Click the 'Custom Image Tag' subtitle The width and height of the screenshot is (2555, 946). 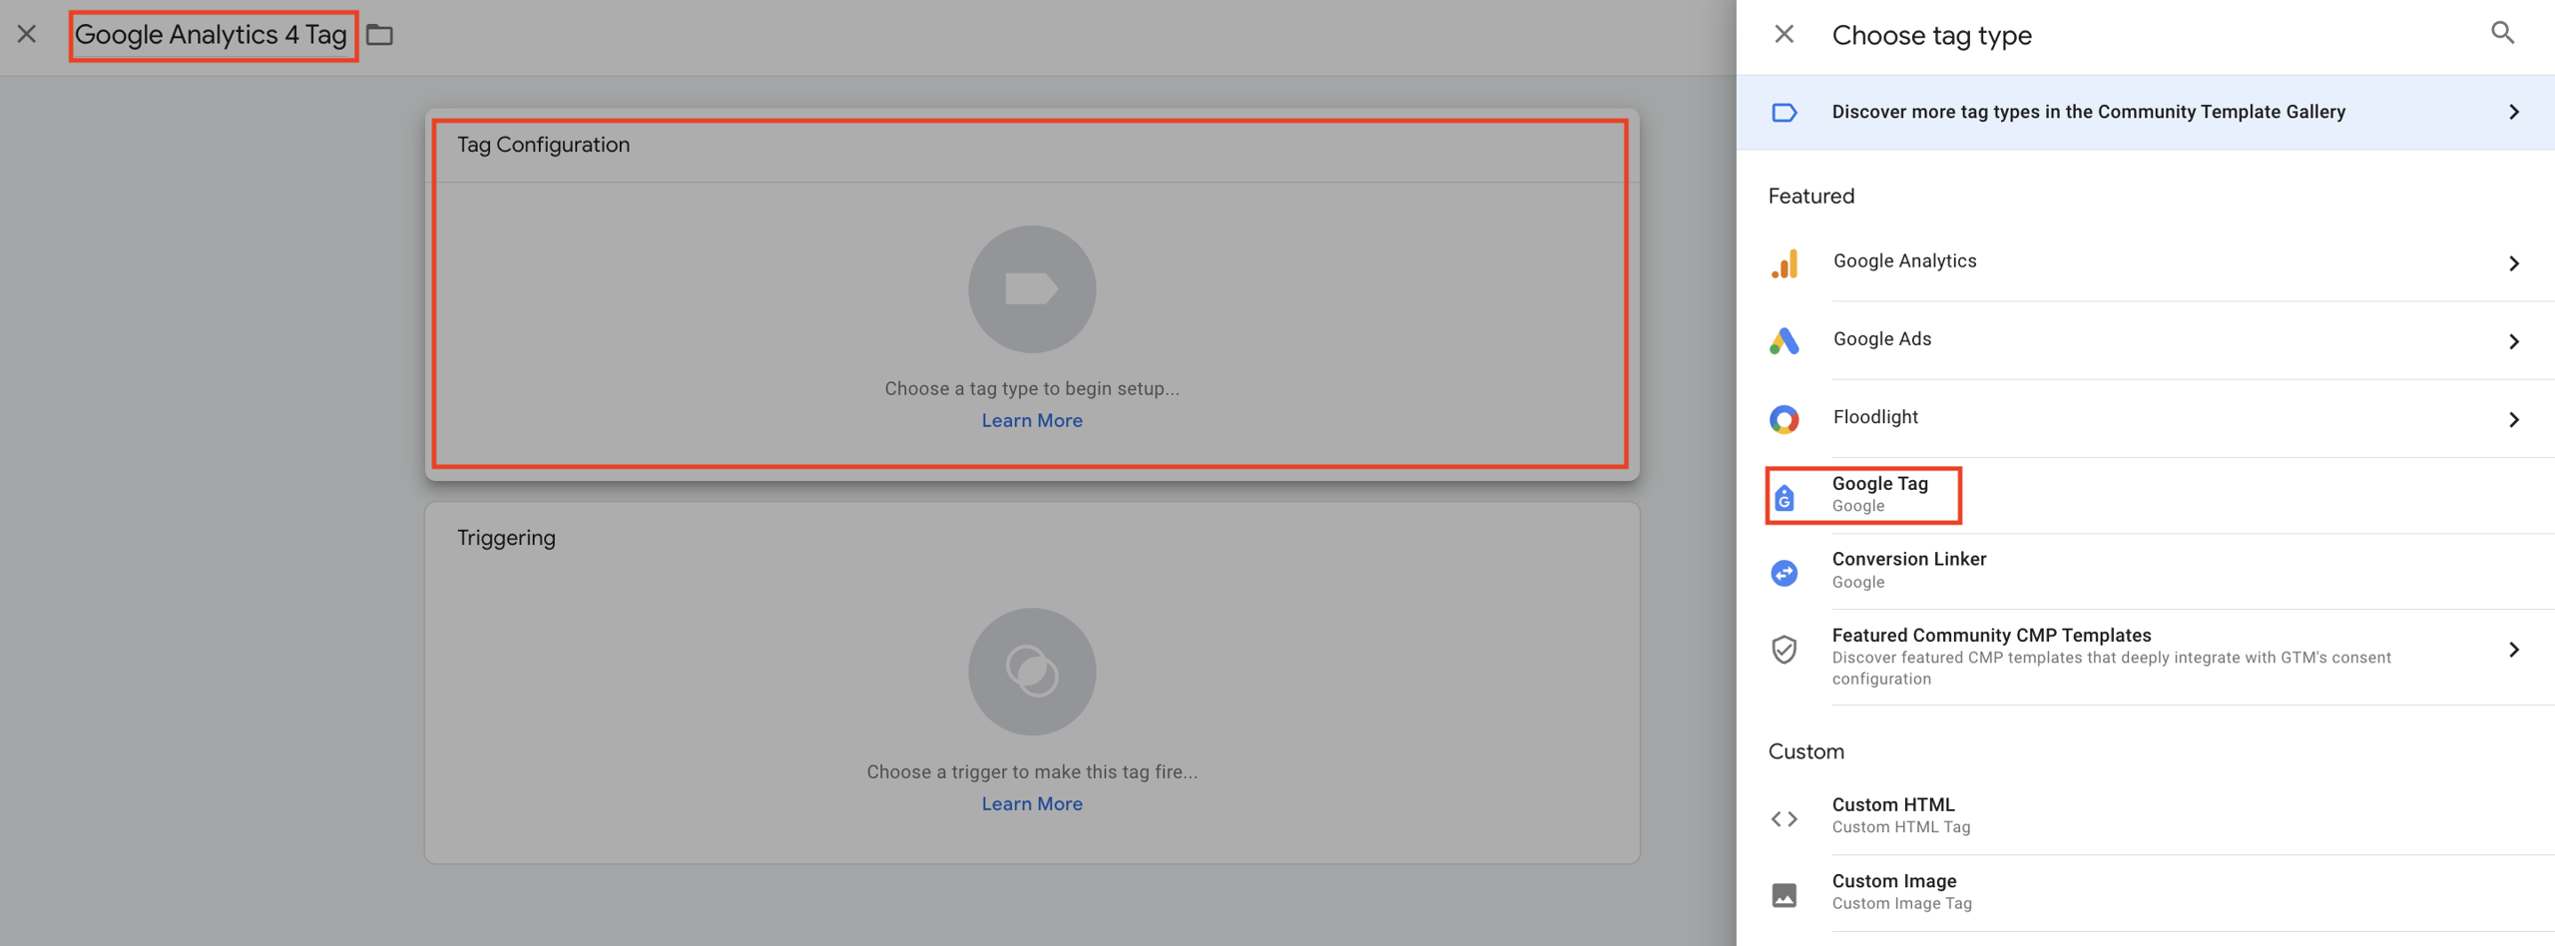pos(1902,904)
